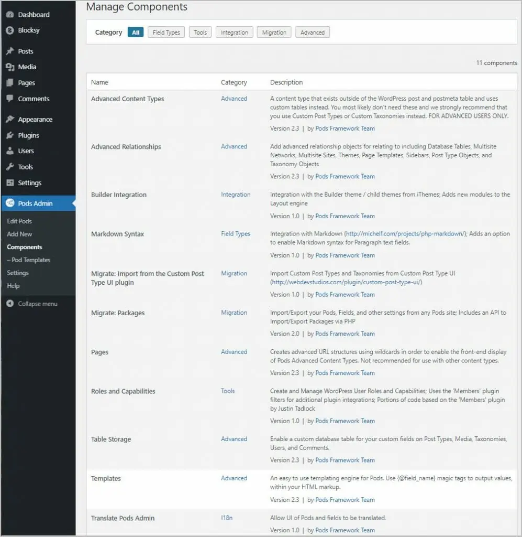Filter components by Integration category

(x=234, y=32)
